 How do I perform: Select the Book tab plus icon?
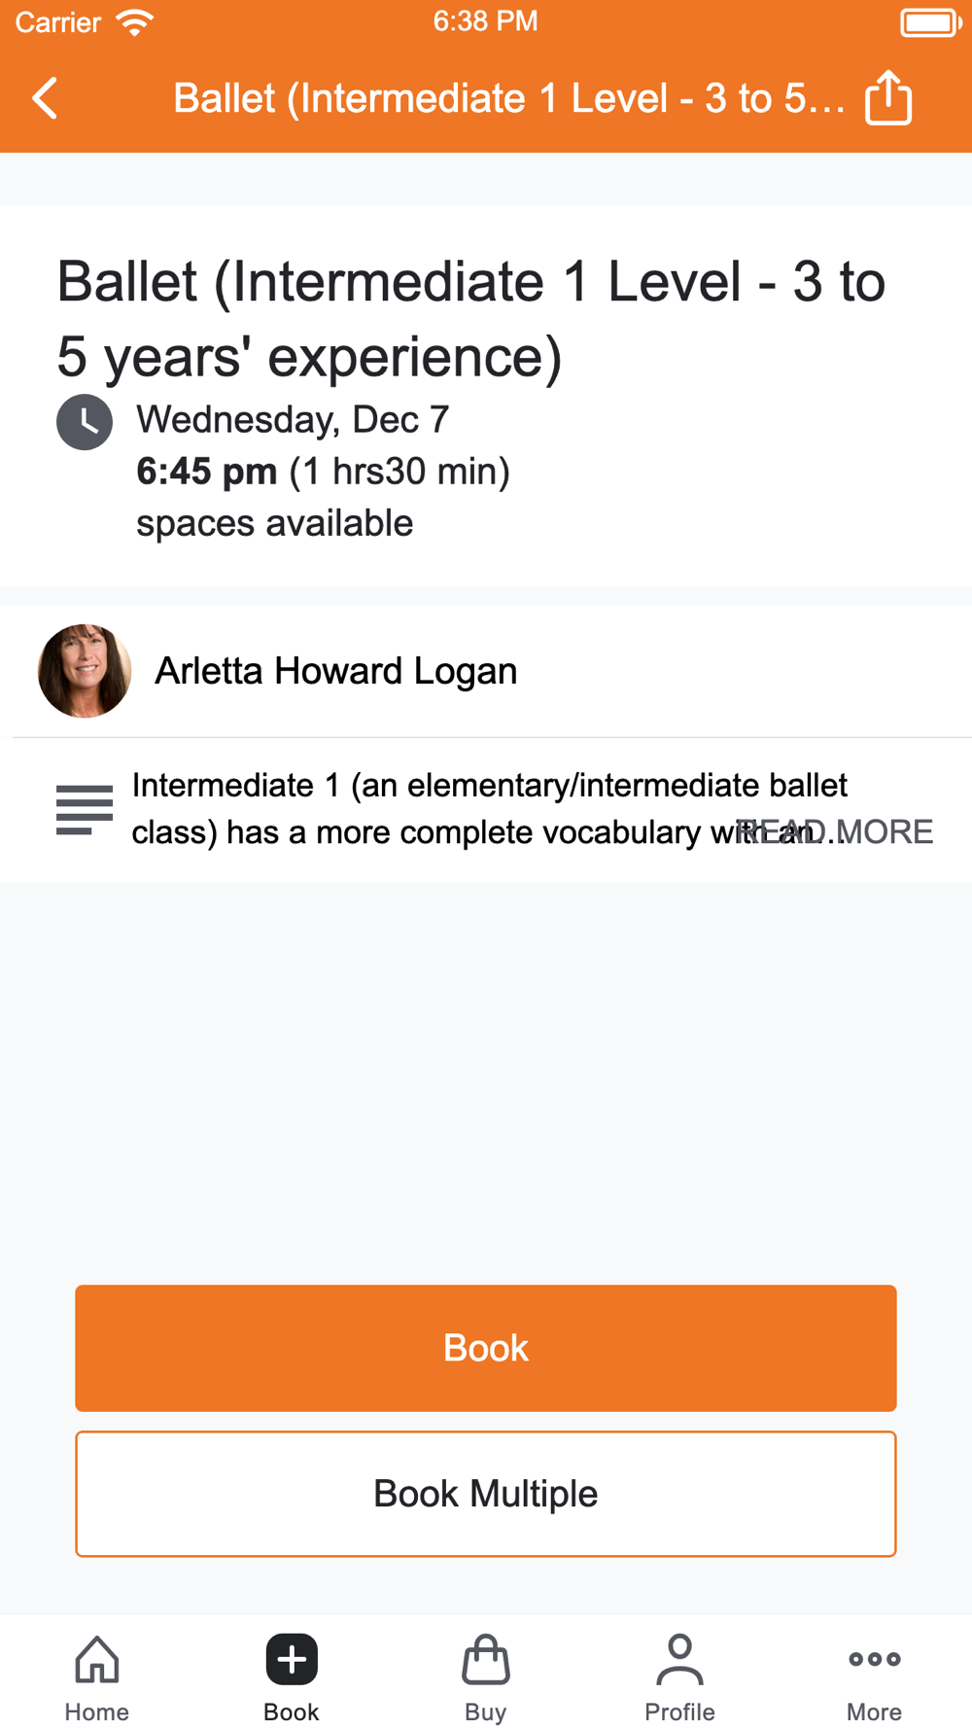click(x=292, y=1659)
